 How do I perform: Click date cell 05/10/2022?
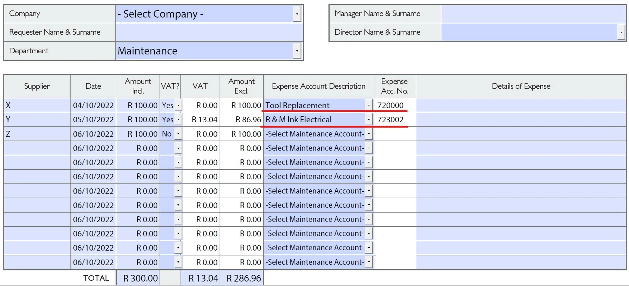[x=93, y=120]
